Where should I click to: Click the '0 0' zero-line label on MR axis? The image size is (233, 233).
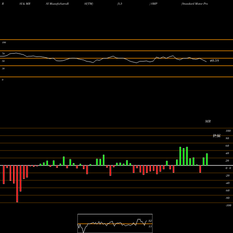[228, 168]
